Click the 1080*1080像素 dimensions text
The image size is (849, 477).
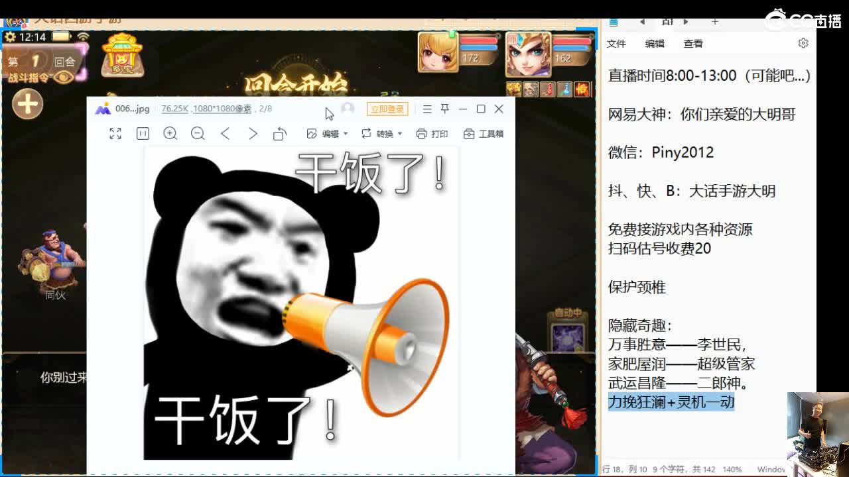(222, 109)
